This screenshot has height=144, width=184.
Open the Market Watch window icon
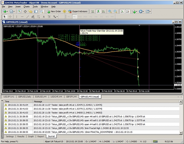20,11
